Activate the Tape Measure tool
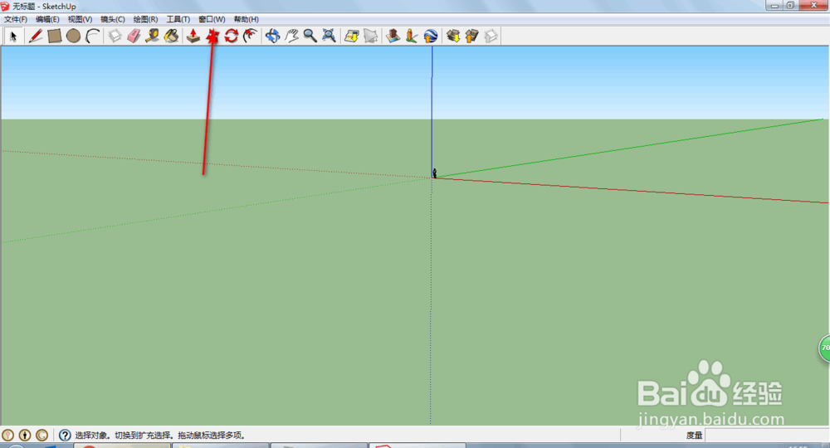Viewport: 830px width, 448px height. click(153, 36)
